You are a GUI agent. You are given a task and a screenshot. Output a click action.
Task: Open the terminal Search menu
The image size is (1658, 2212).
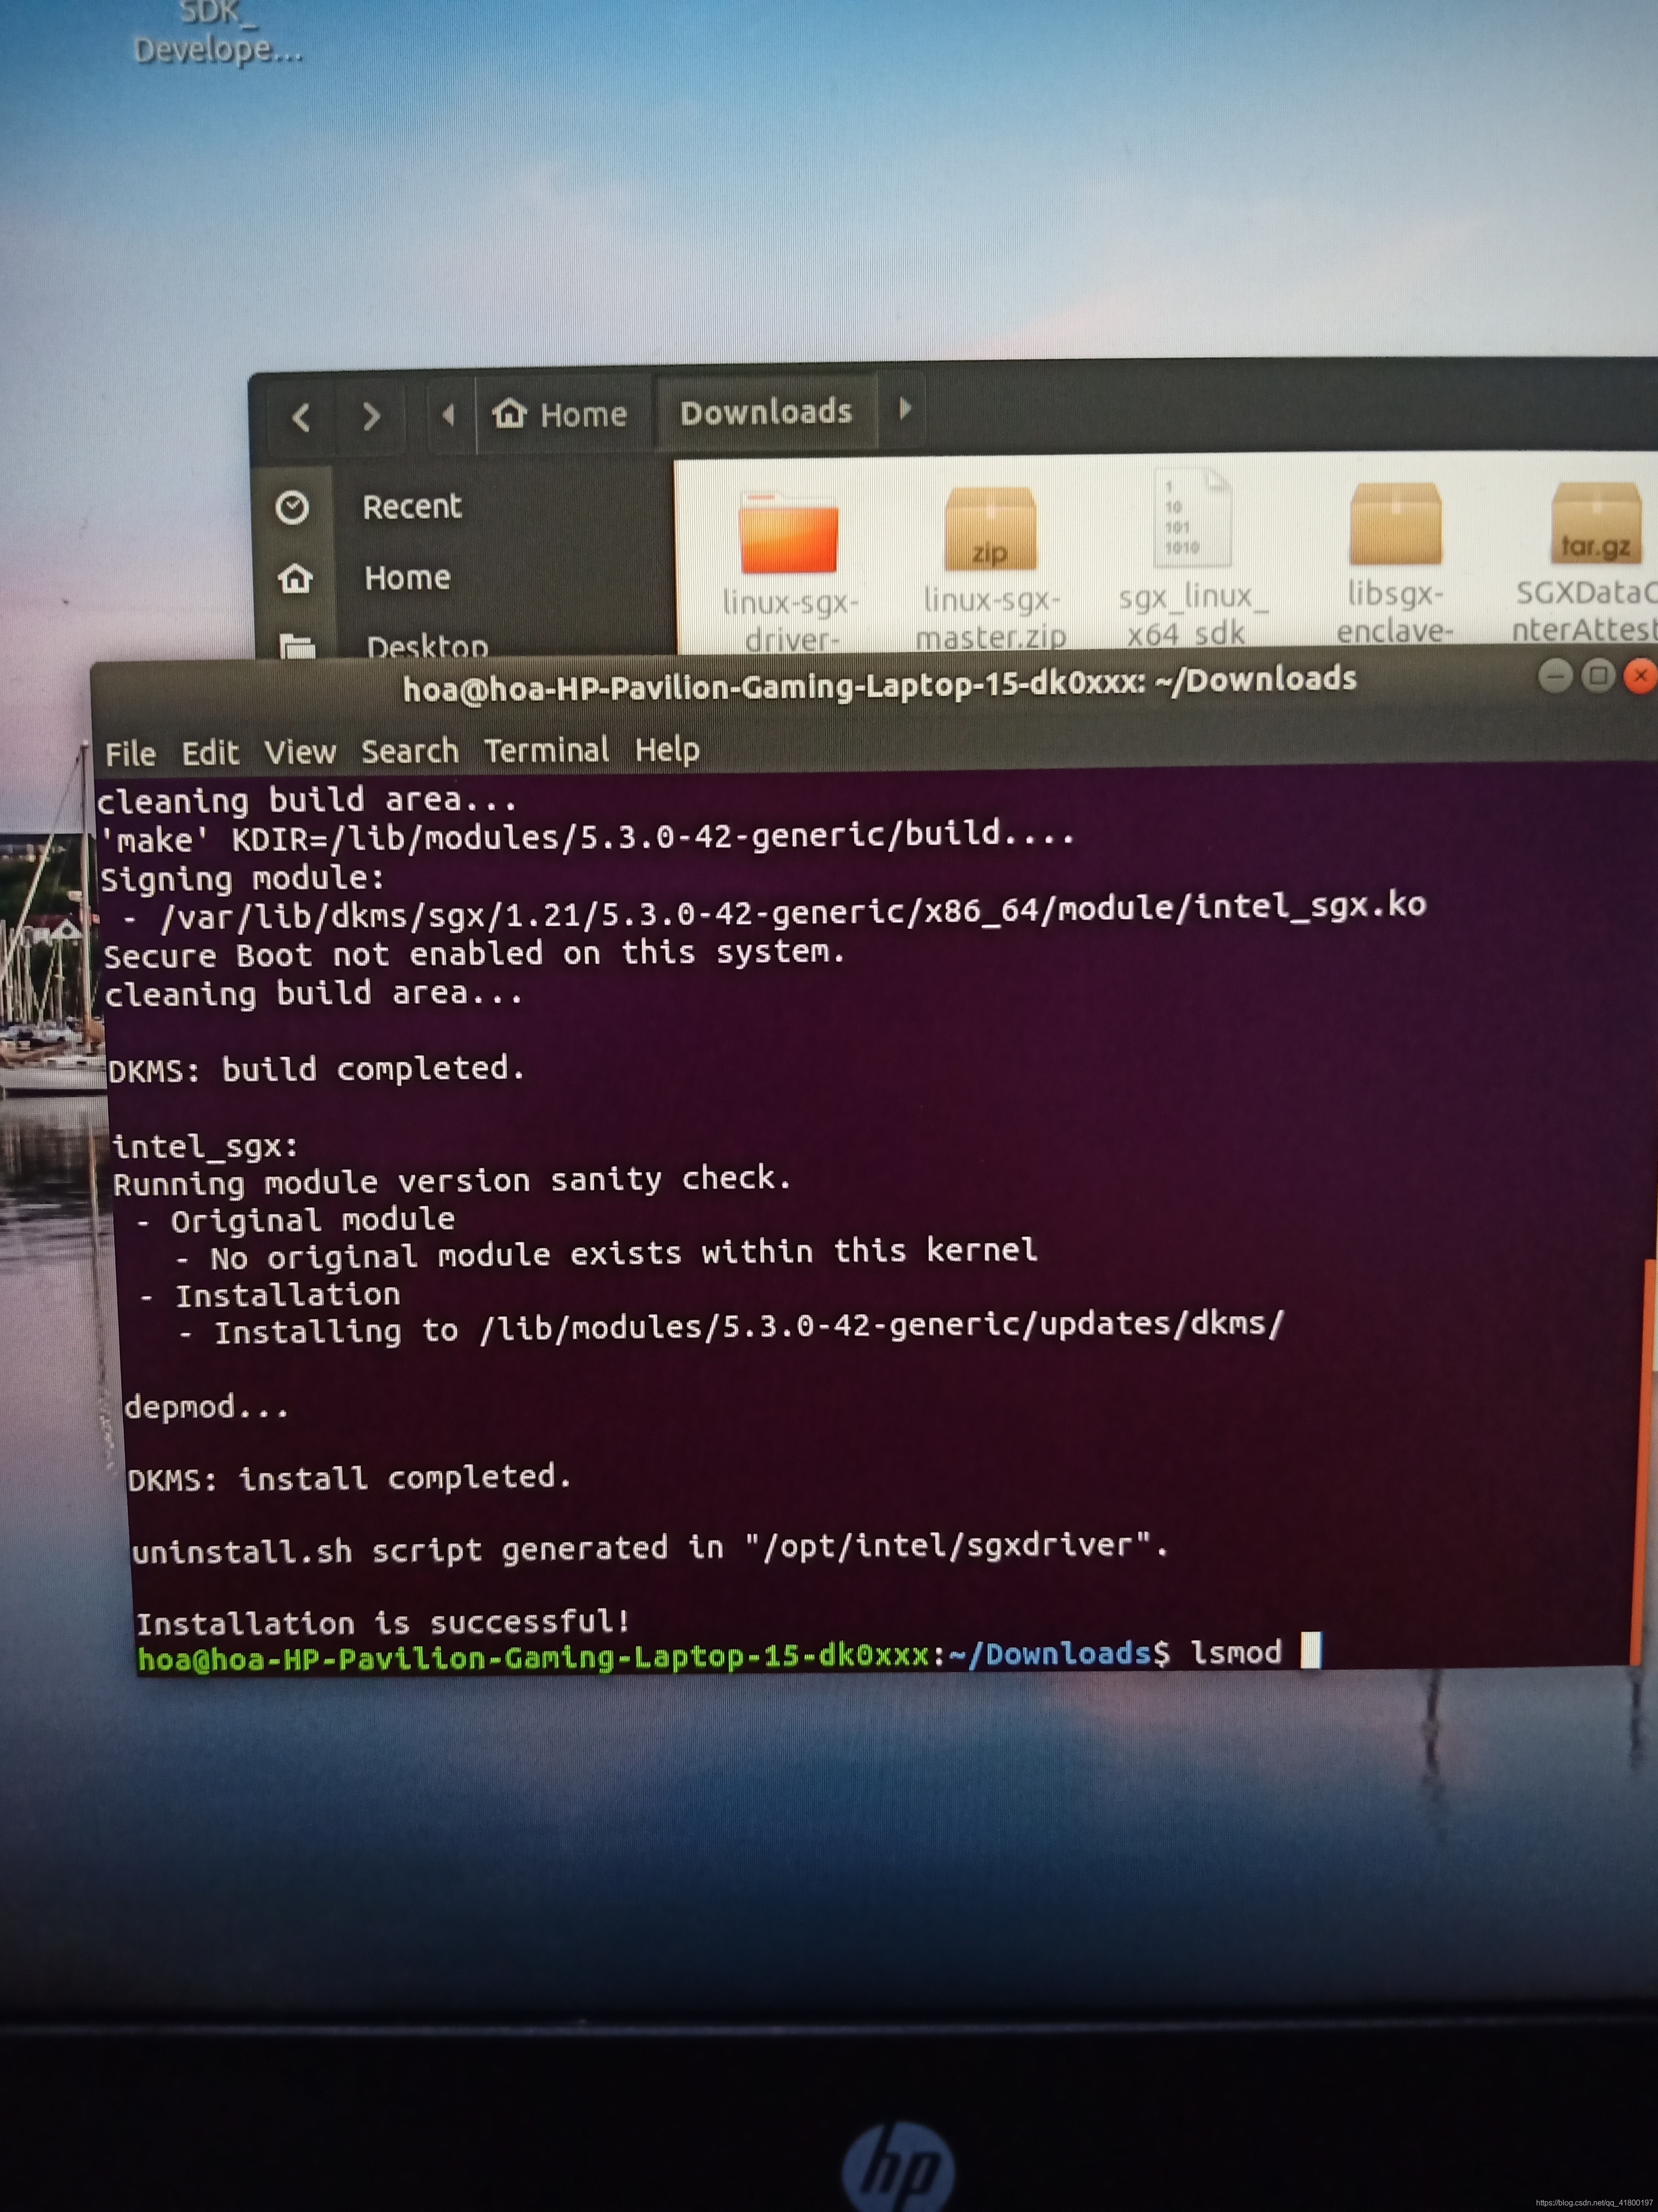tap(410, 751)
